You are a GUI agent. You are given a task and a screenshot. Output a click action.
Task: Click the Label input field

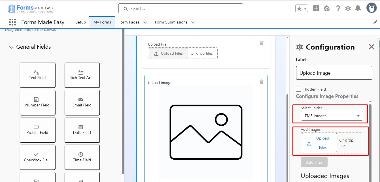click(x=334, y=73)
